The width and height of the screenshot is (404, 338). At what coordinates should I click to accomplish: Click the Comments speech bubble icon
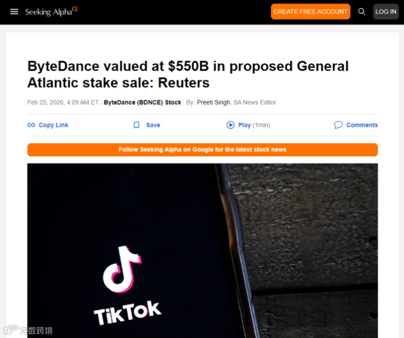(x=338, y=125)
